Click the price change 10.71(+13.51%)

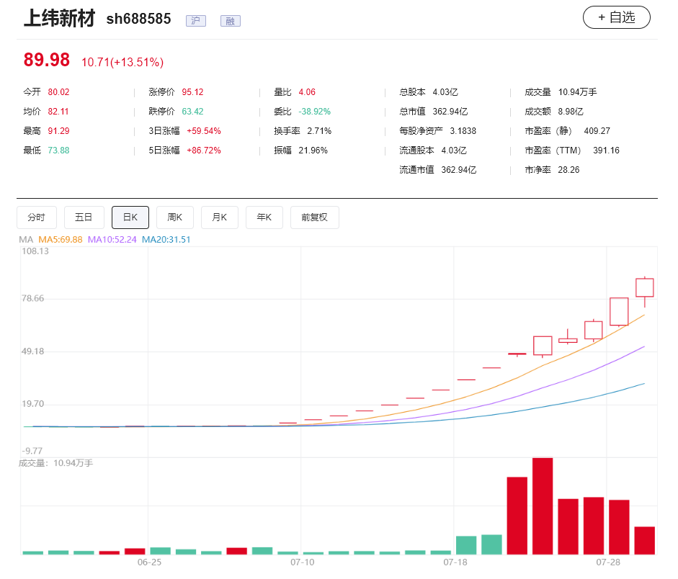pyautogui.click(x=122, y=62)
